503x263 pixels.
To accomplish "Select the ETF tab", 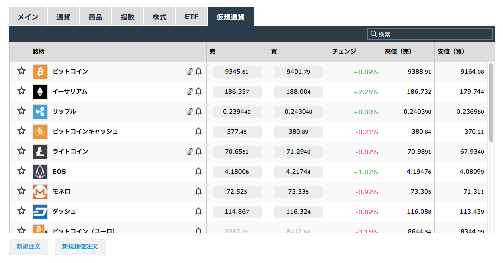I will (x=191, y=17).
